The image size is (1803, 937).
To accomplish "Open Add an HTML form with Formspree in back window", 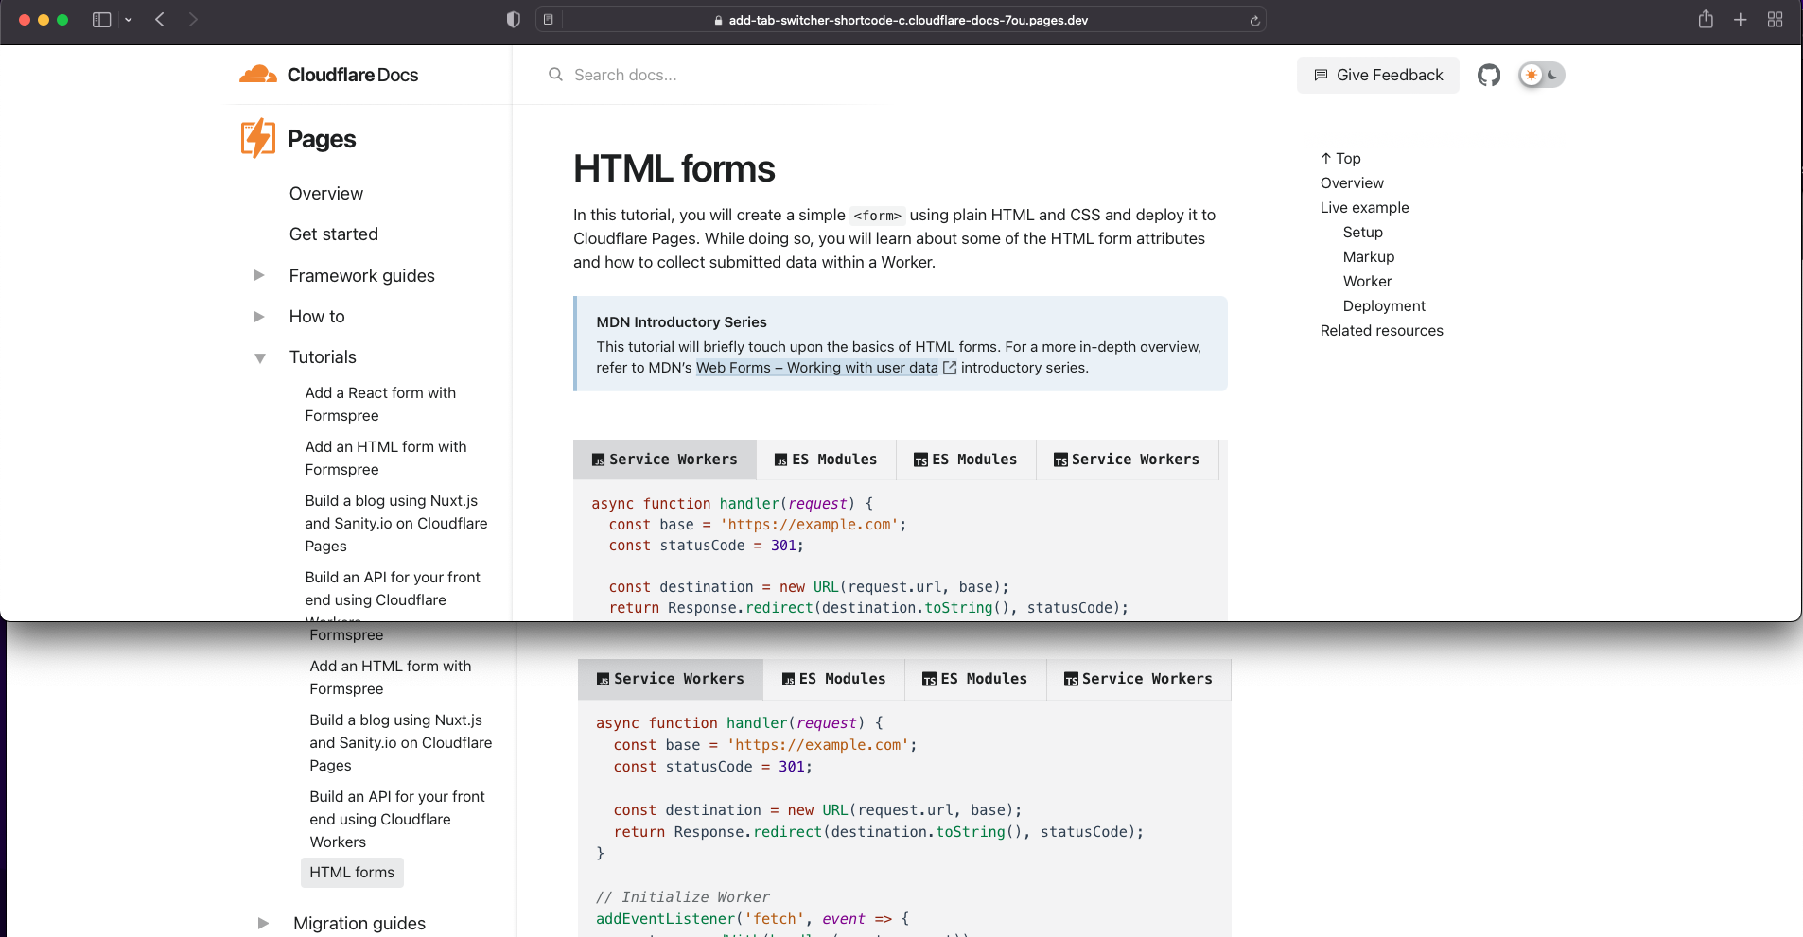I will (391, 678).
